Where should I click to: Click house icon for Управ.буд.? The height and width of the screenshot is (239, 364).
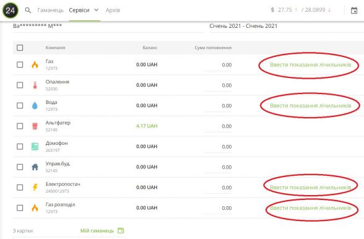pyautogui.click(x=35, y=167)
